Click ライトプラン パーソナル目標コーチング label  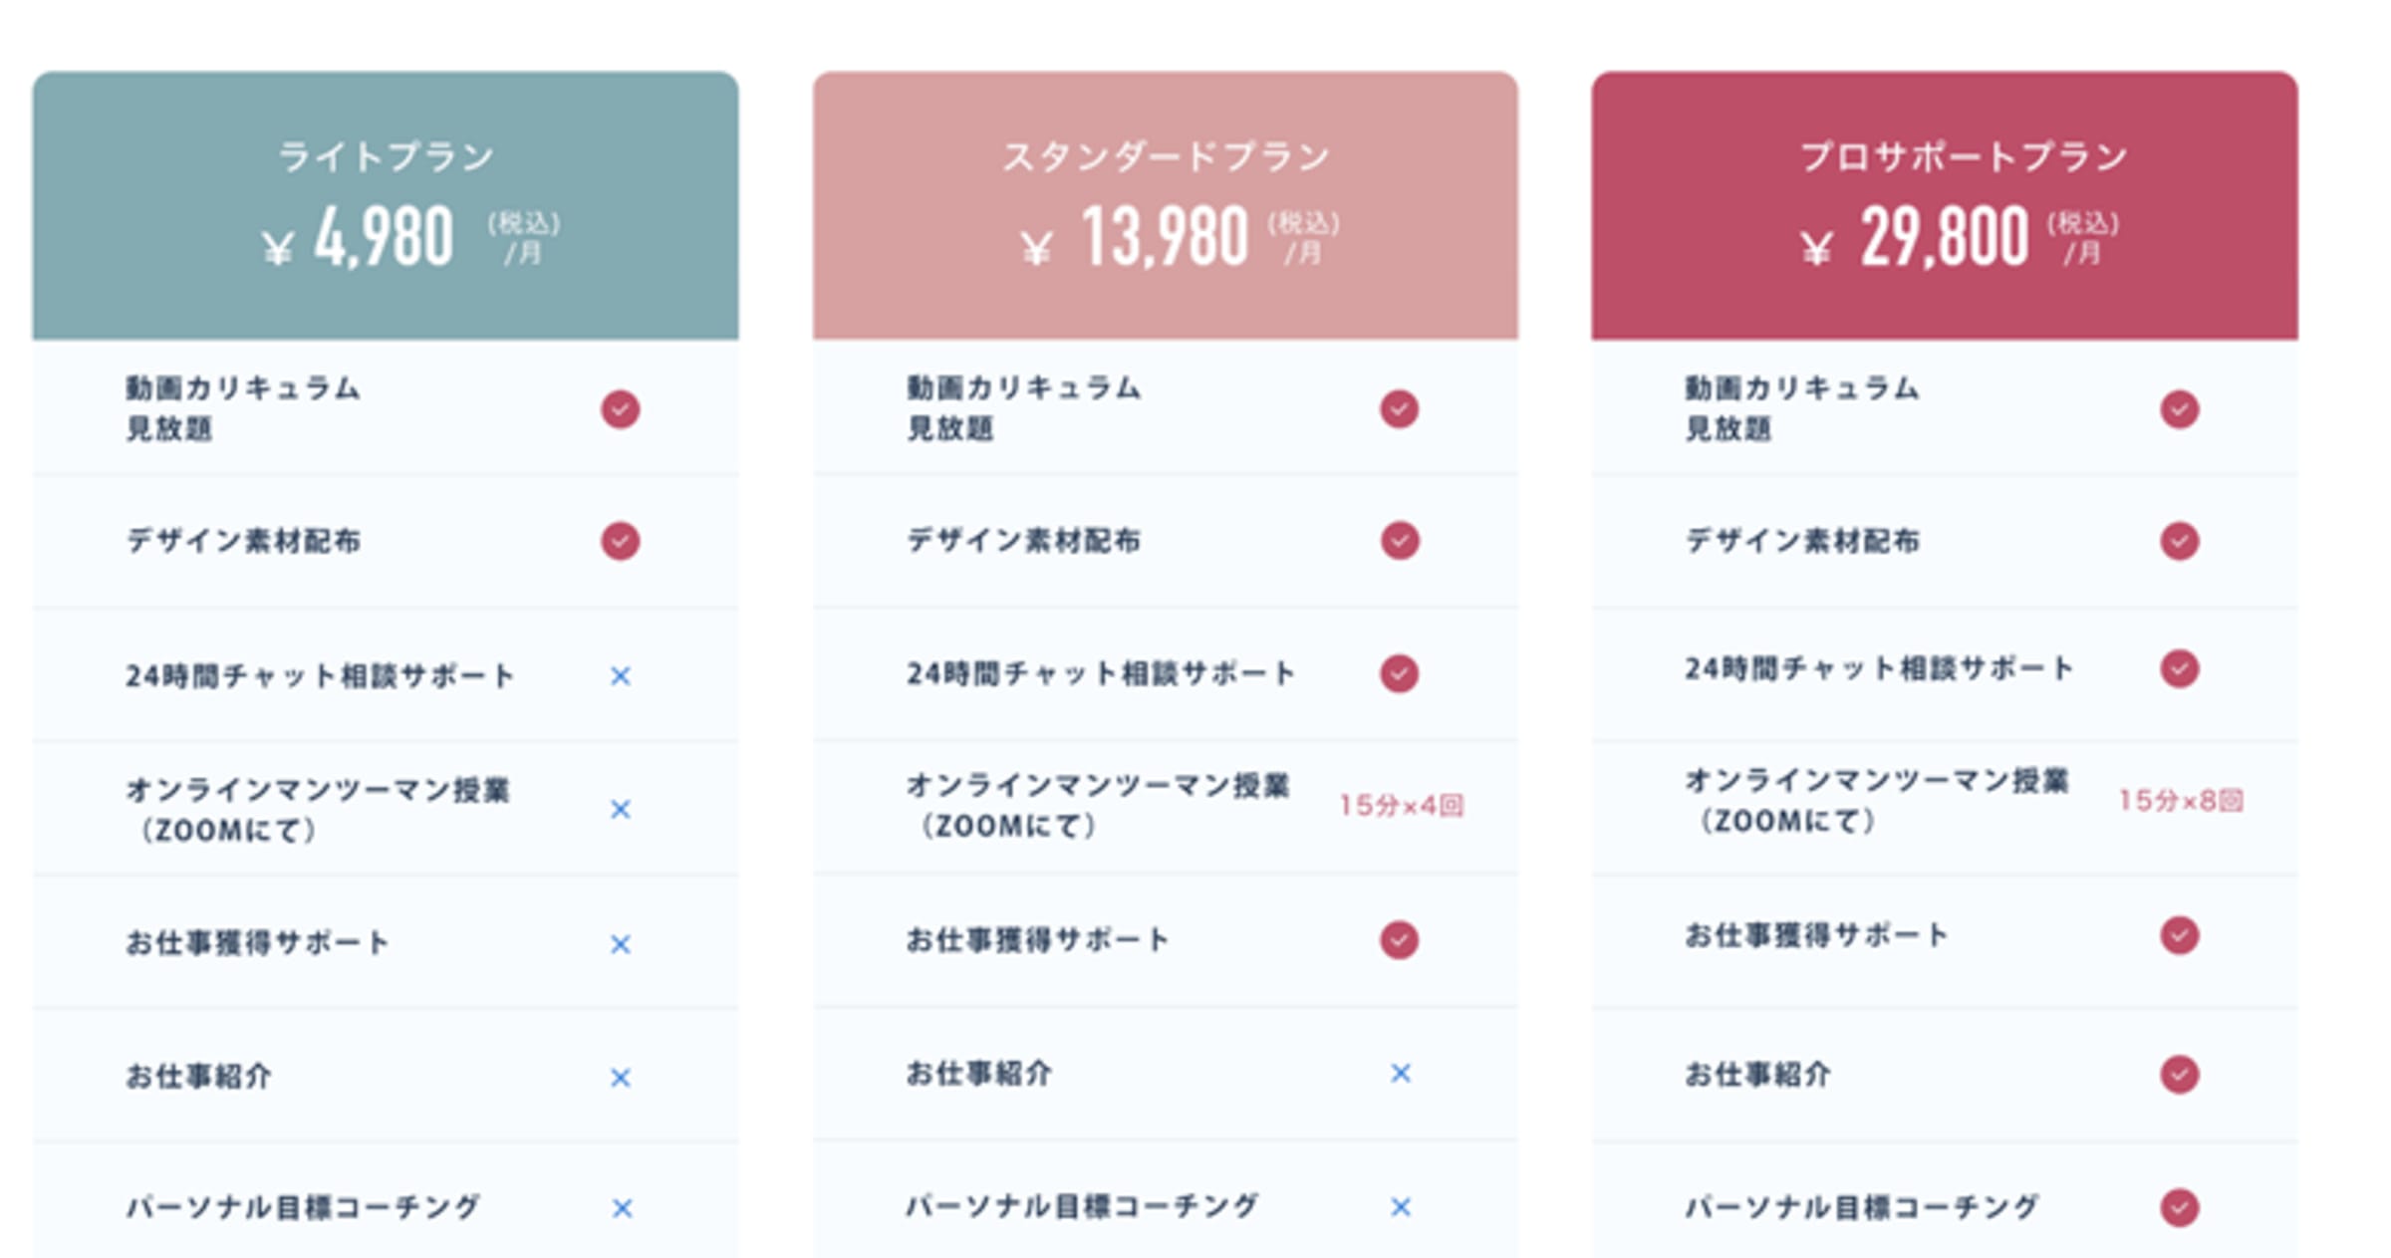(302, 1207)
